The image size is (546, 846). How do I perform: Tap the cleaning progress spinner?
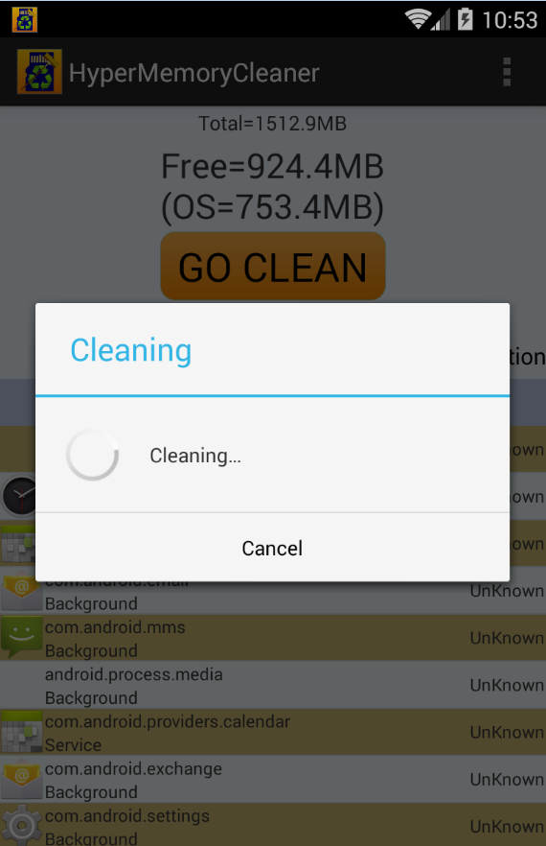click(92, 455)
